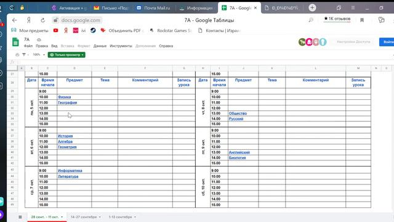Close the '7А - Google' browser tab
Image resolution: width=394 pixels, height=222 pixels.
pos(255,8)
